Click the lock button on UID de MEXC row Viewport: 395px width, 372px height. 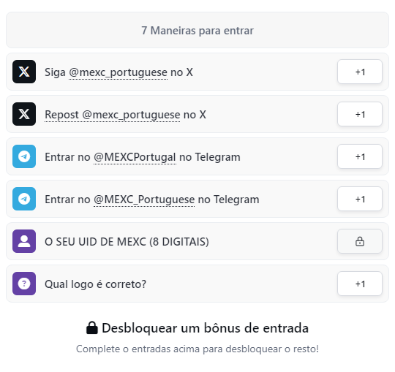tap(360, 241)
